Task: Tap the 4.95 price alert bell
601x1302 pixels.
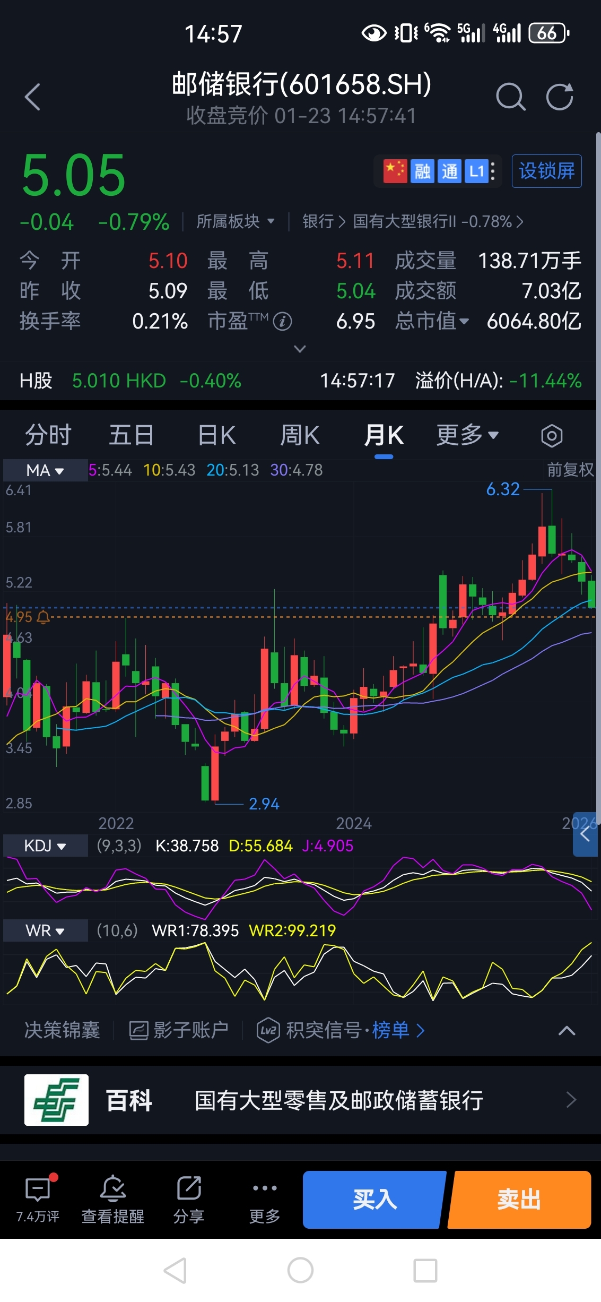Action: tap(43, 617)
